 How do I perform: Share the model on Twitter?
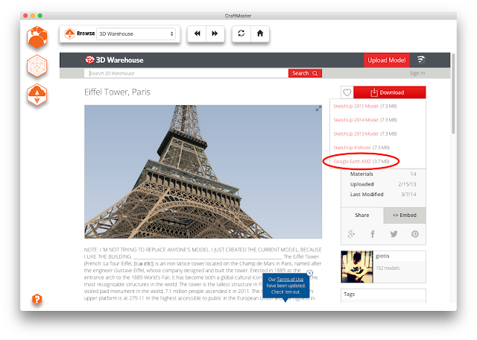tap(394, 234)
